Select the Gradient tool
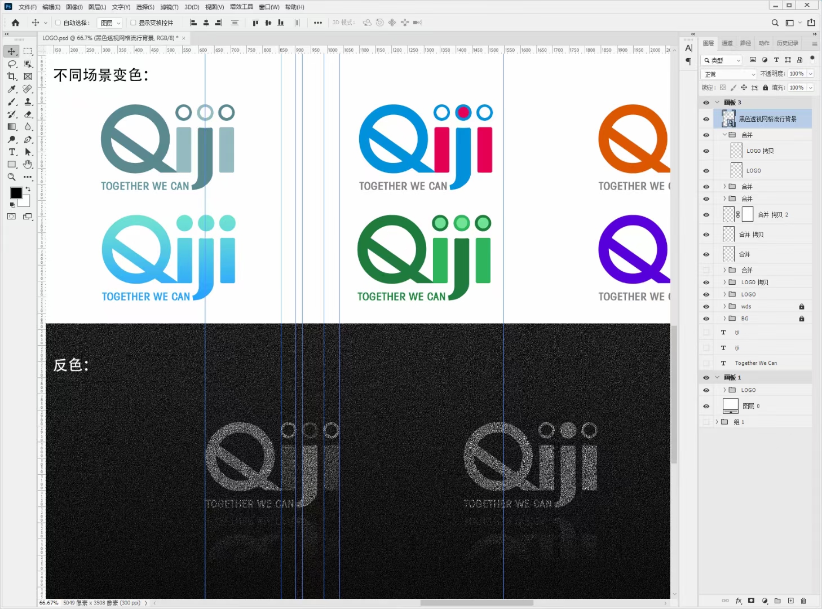The height and width of the screenshot is (609, 822). (x=11, y=127)
